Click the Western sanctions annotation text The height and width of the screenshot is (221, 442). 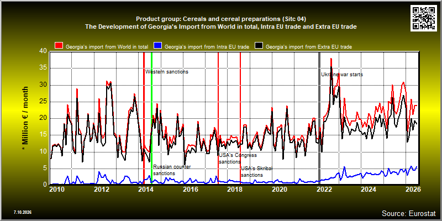[x=167, y=72]
